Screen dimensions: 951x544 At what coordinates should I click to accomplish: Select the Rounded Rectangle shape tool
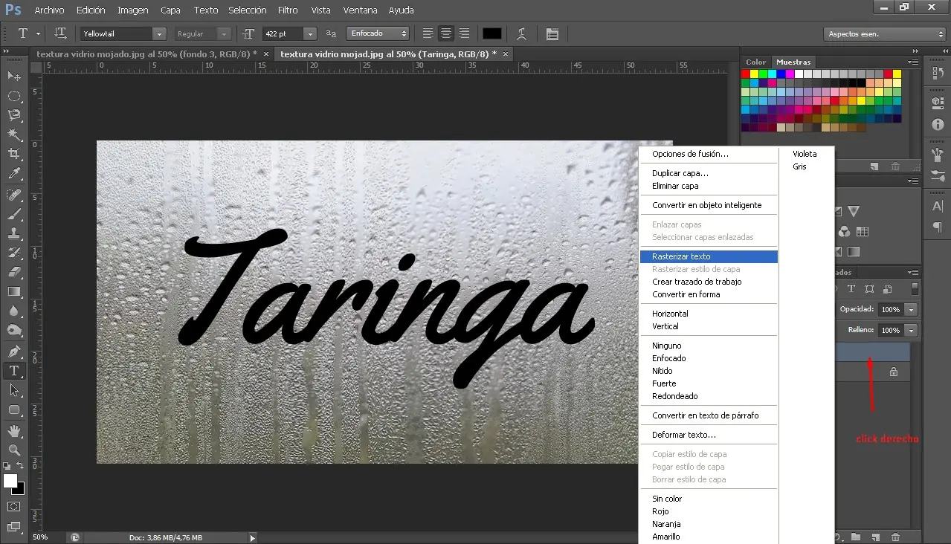(x=14, y=409)
